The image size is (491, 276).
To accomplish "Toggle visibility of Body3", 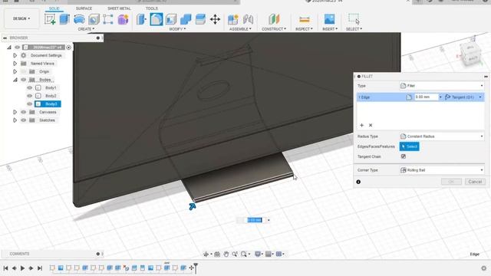I will [x=30, y=104].
